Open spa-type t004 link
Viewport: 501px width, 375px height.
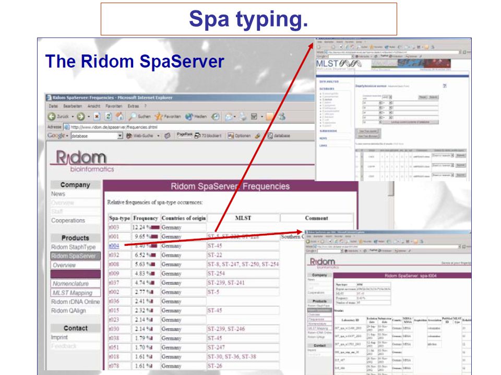(114, 246)
